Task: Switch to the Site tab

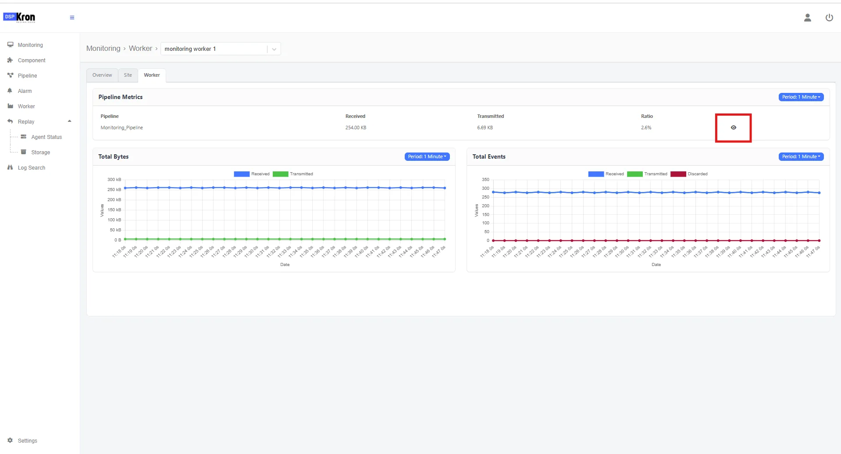Action: point(128,75)
